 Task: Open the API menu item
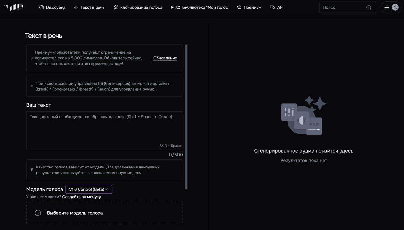coord(277,7)
